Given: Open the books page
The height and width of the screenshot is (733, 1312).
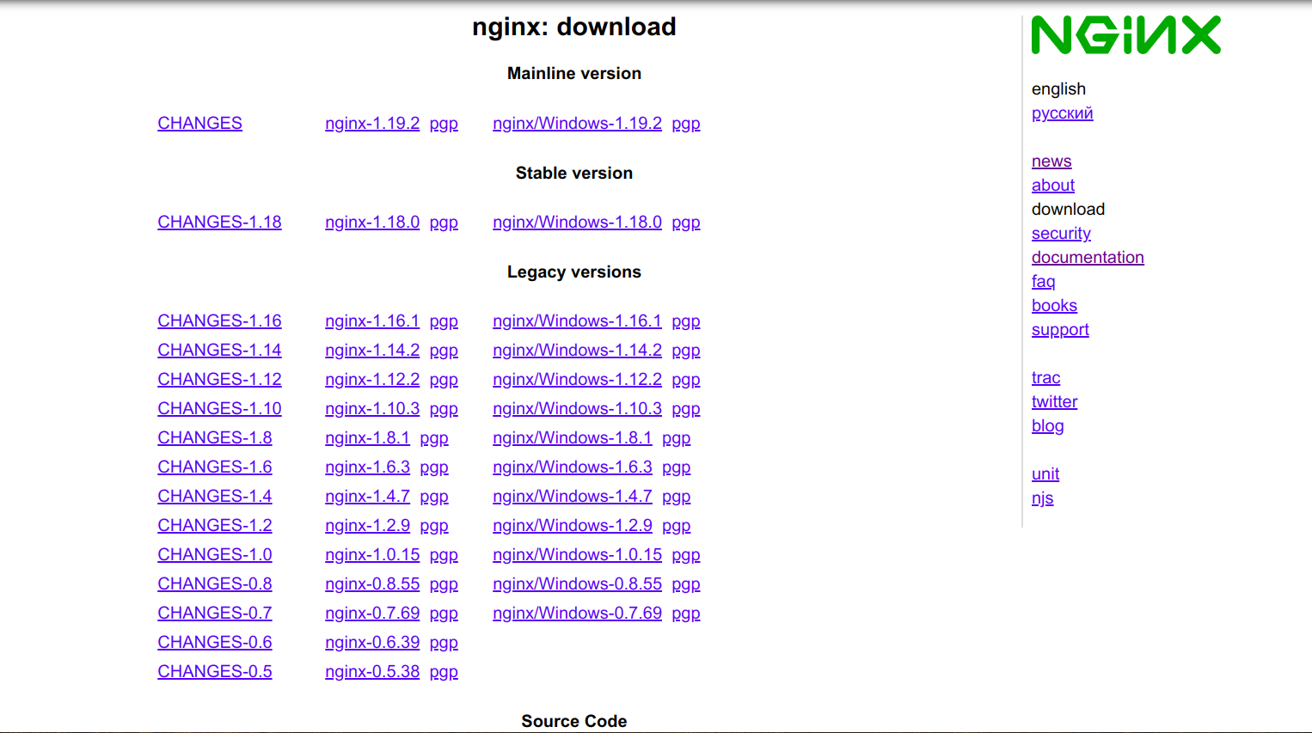Looking at the screenshot, I should point(1054,305).
